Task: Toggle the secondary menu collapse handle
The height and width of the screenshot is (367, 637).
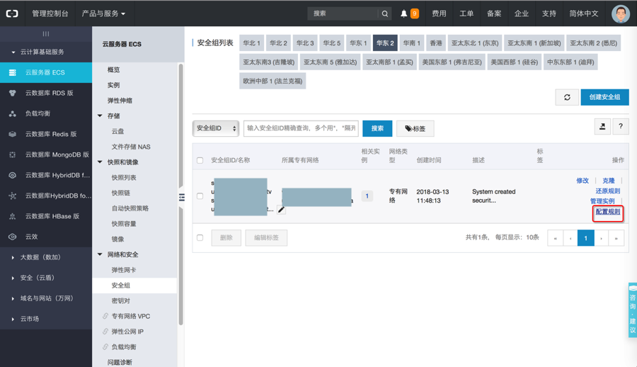Action: 182,198
